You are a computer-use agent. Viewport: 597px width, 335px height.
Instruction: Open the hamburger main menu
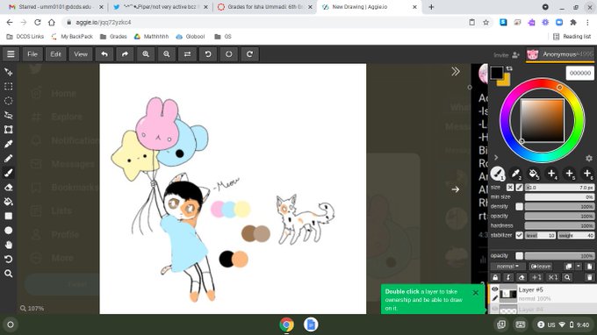point(11,54)
